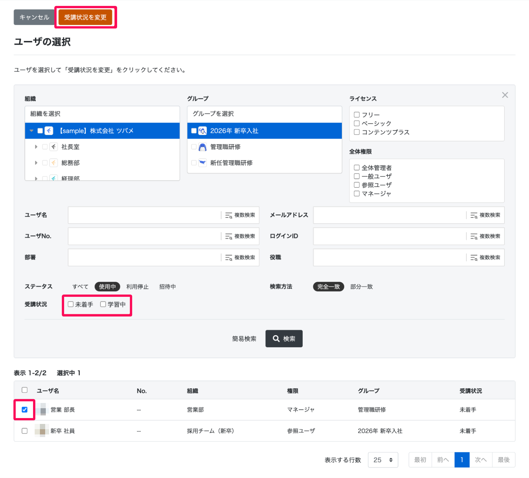Click the 総務部 organization icon
529x478 pixels.
coord(54,163)
